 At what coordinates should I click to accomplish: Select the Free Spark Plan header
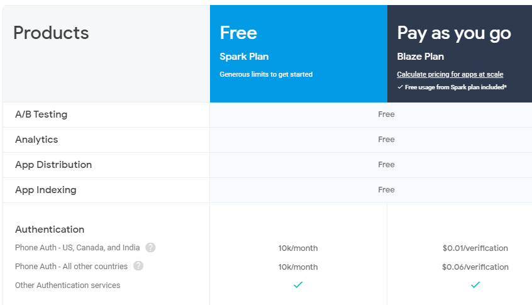[299, 53]
